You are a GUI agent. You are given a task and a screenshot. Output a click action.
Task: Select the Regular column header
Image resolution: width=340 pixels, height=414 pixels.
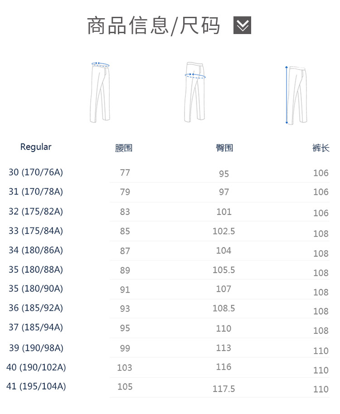pyautogui.click(x=36, y=147)
